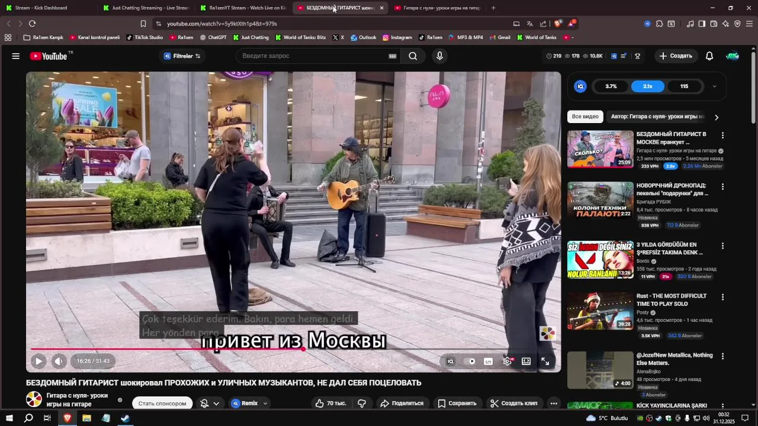This screenshot has height=426, width=758.
Task: Expand the Remix dropdown arrow
Action: point(265,404)
